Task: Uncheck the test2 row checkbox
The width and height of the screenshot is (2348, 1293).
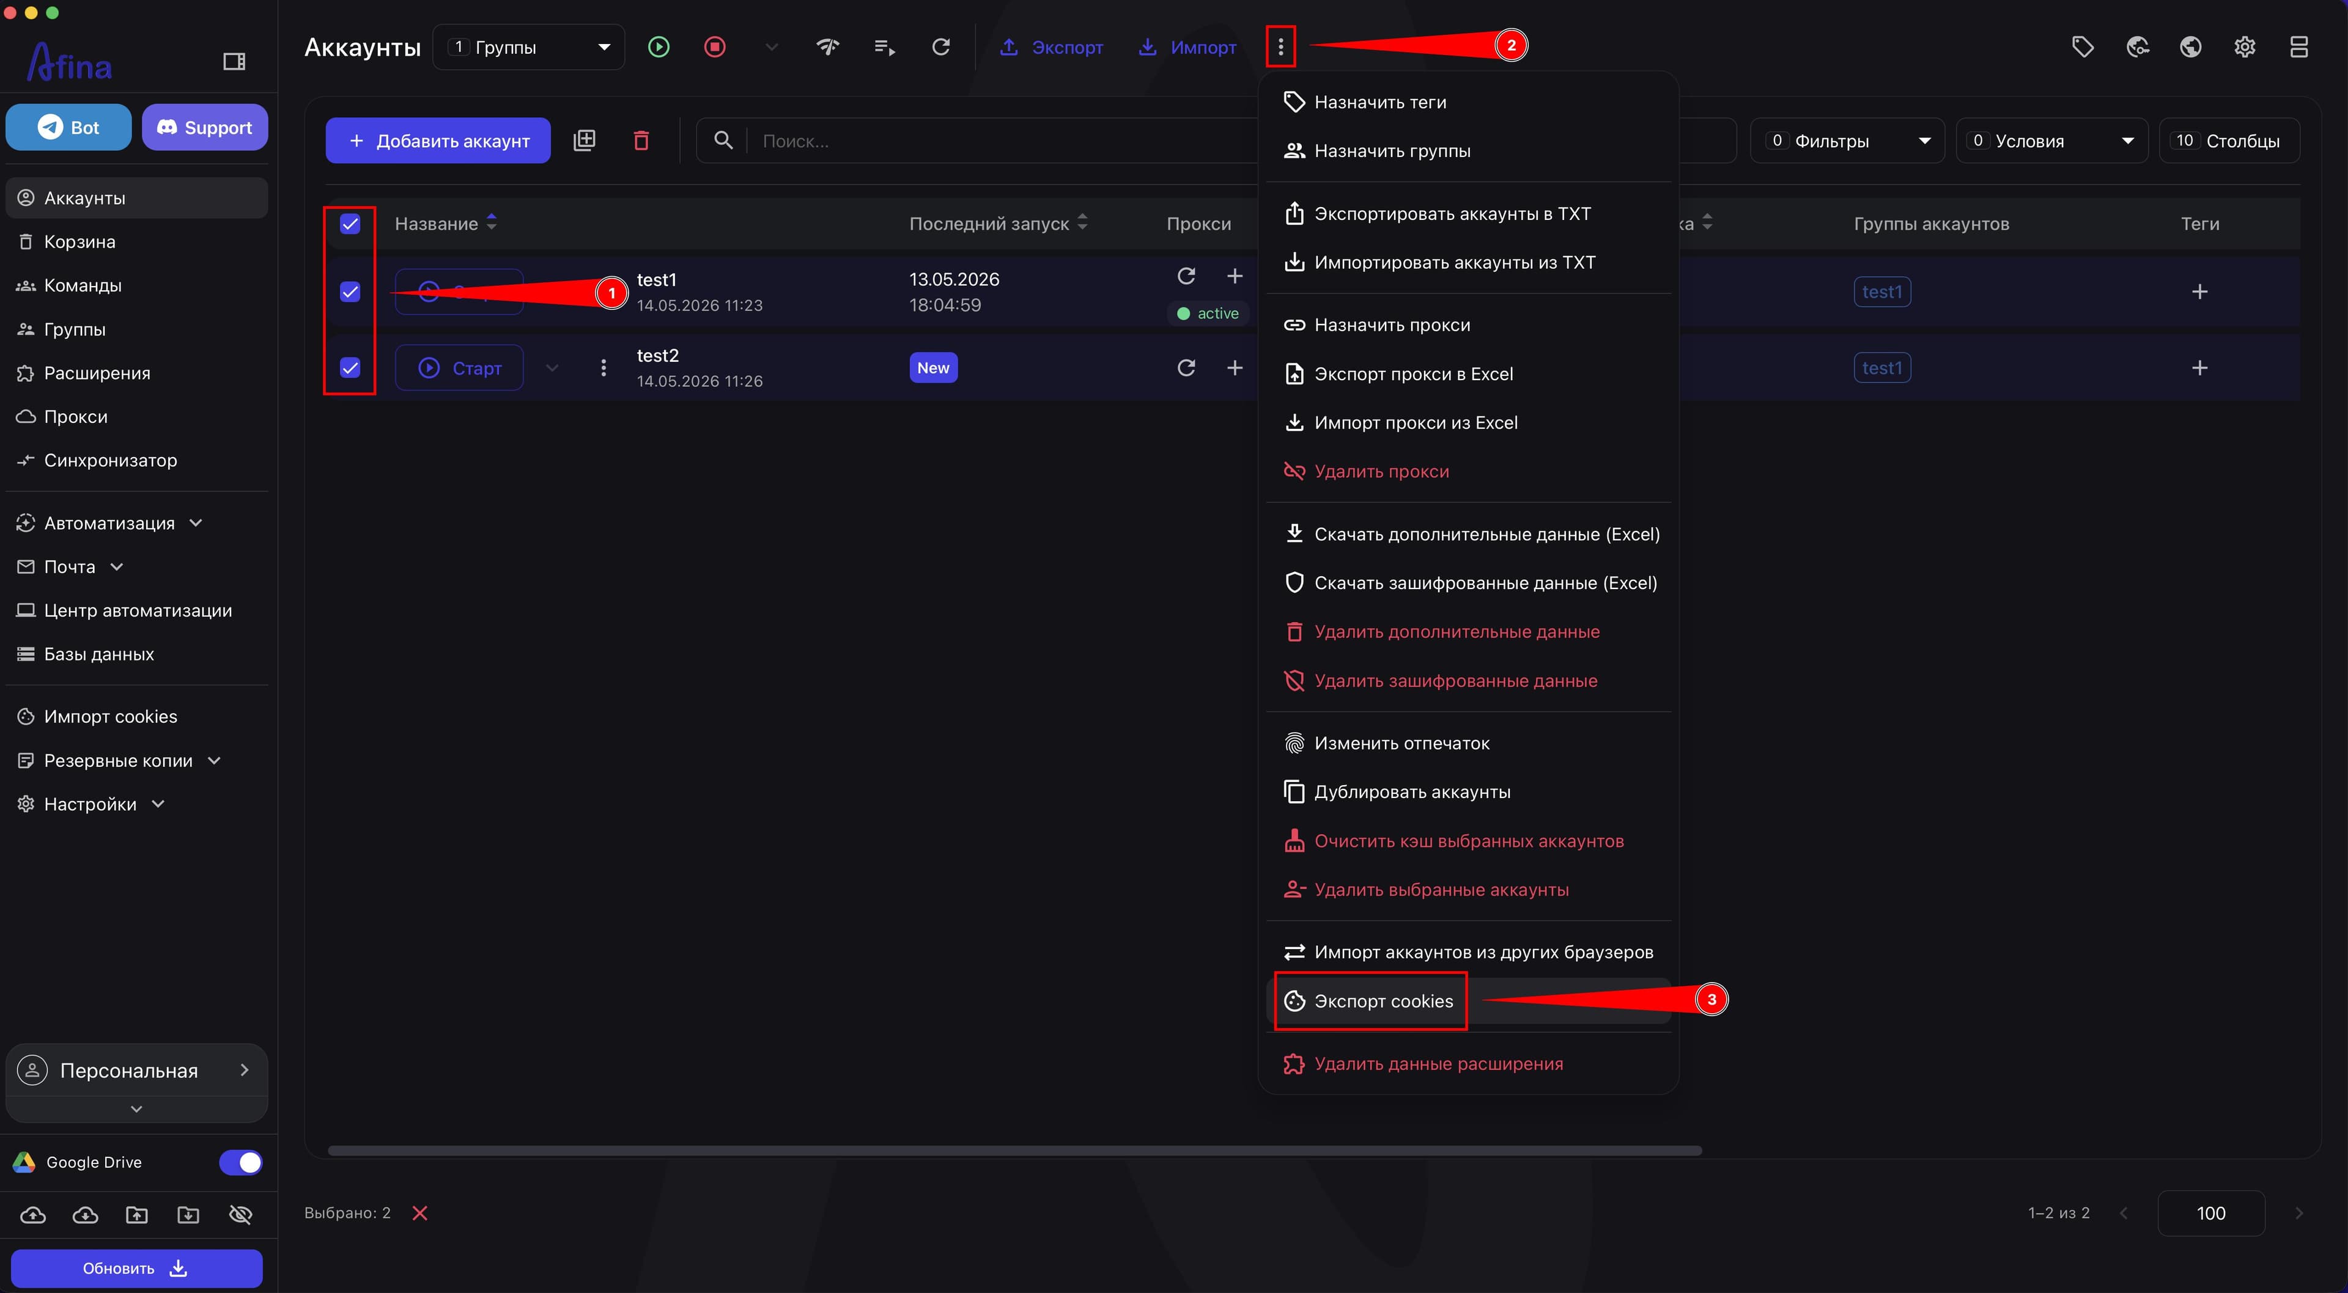Action: tap(350, 367)
